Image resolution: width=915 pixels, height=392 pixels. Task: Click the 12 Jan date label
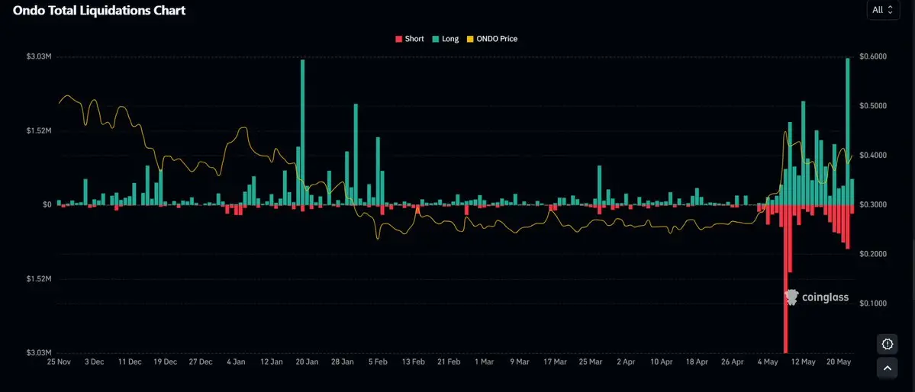click(272, 361)
